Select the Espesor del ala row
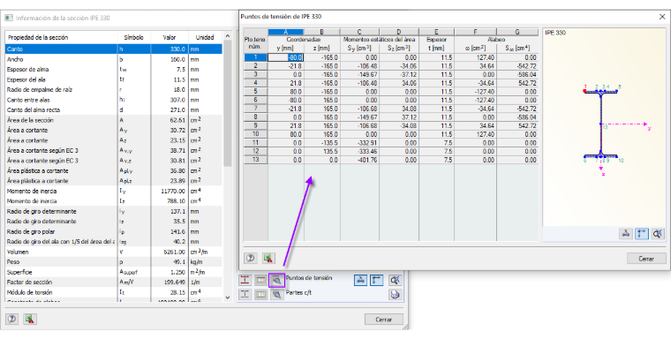This screenshot has height=339, width=671. click(x=114, y=79)
